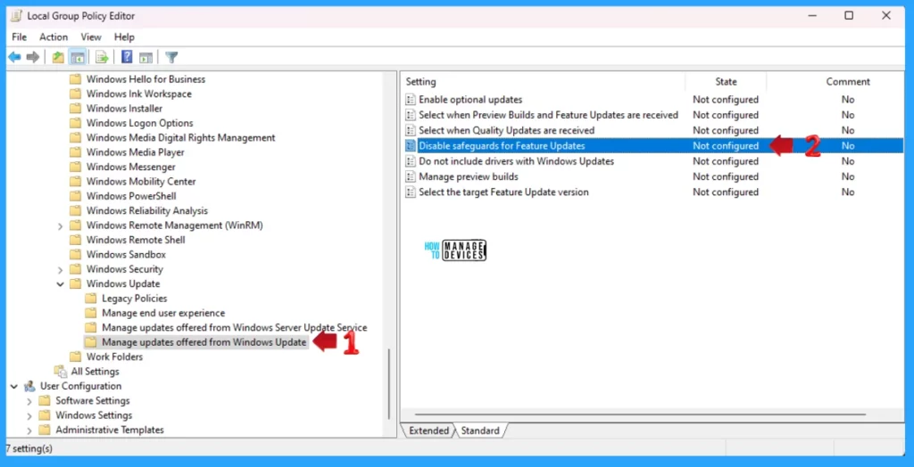Select Windows Remote Shell in tree
This screenshot has height=467, width=914.
(136, 240)
